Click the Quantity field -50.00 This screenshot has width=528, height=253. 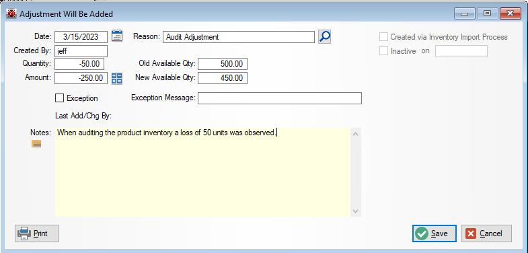pyautogui.click(x=79, y=64)
